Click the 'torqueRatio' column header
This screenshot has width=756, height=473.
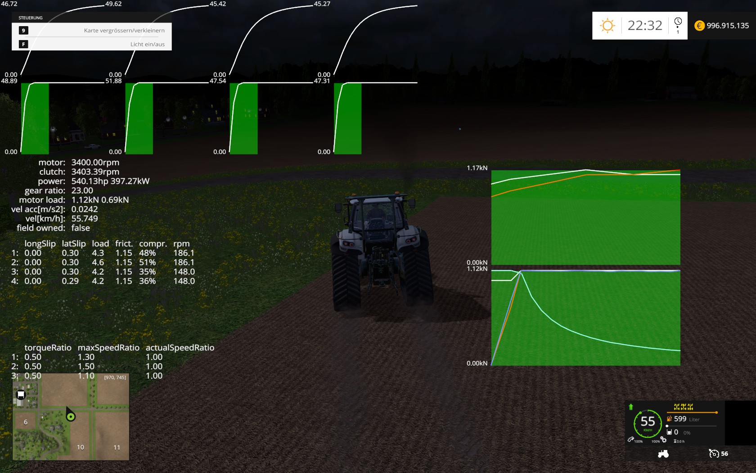point(48,348)
